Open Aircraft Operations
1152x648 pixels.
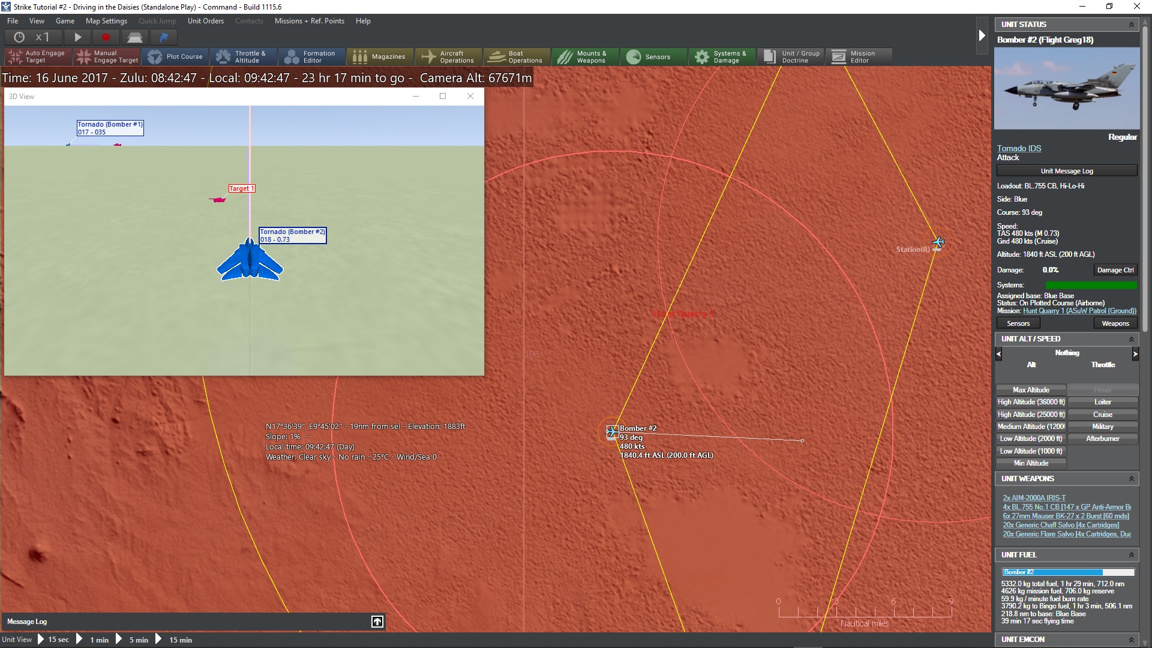click(x=448, y=57)
